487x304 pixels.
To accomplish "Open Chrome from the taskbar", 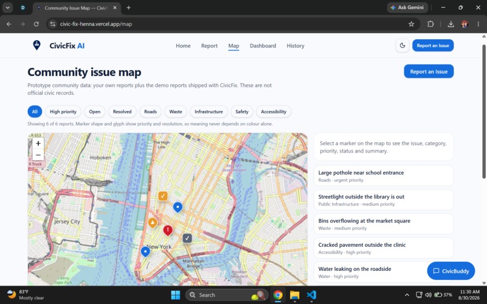I will click(x=278, y=295).
